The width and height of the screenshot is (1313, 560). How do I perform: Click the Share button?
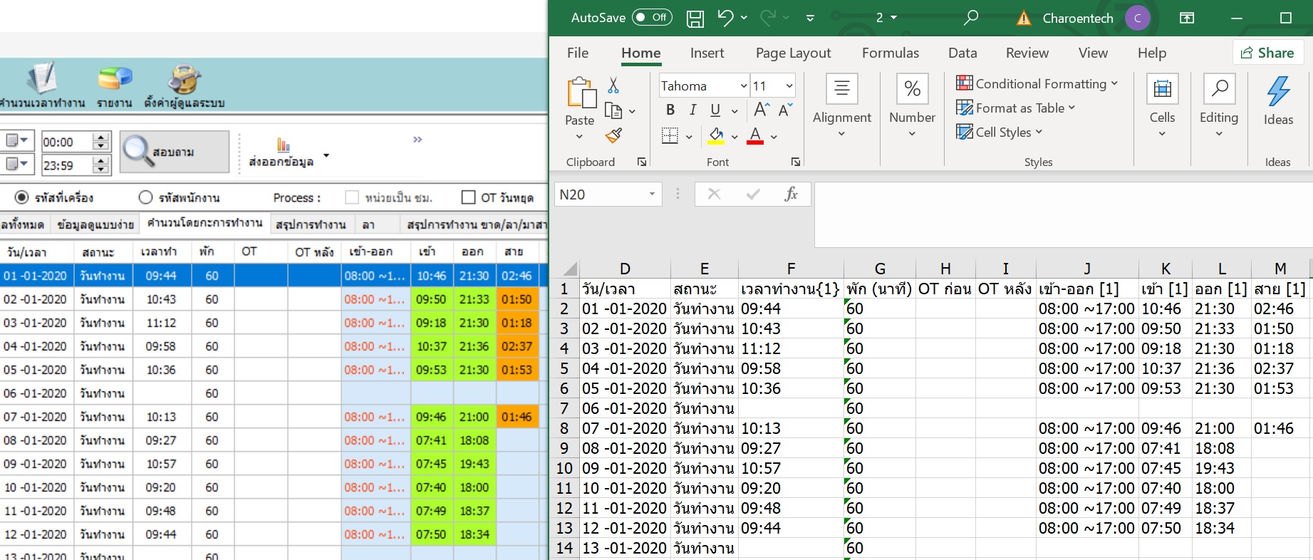[x=1268, y=53]
